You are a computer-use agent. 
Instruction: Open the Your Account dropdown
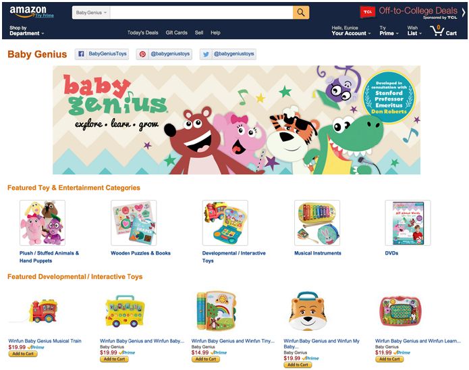point(351,30)
